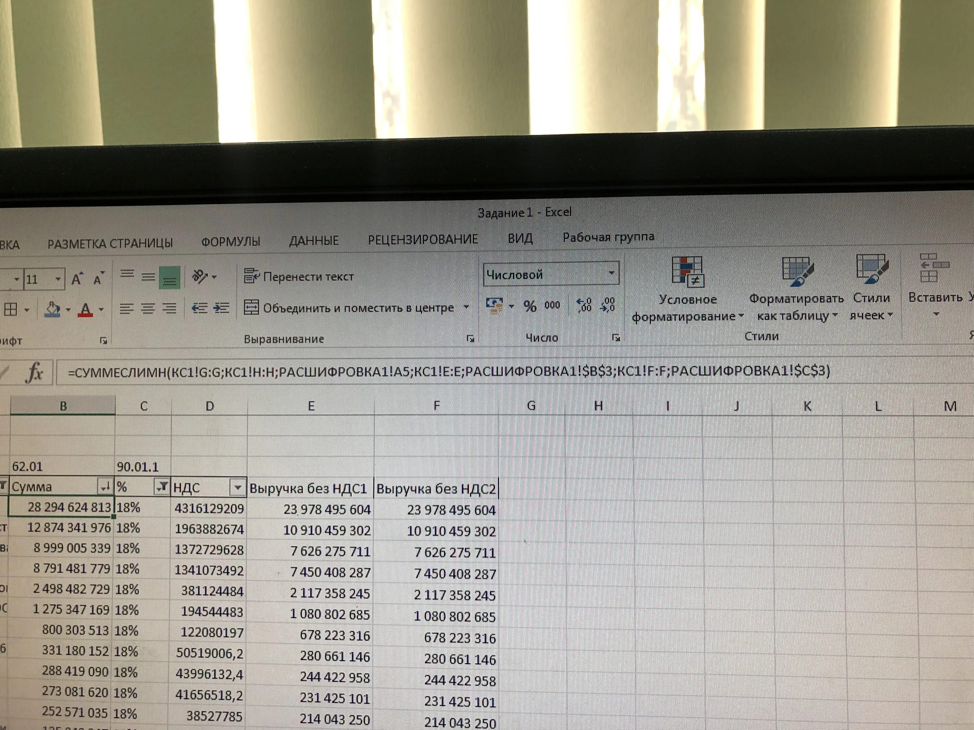974x730 pixels.
Task: Click the increase decimal places icon
Action: point(584,305)
